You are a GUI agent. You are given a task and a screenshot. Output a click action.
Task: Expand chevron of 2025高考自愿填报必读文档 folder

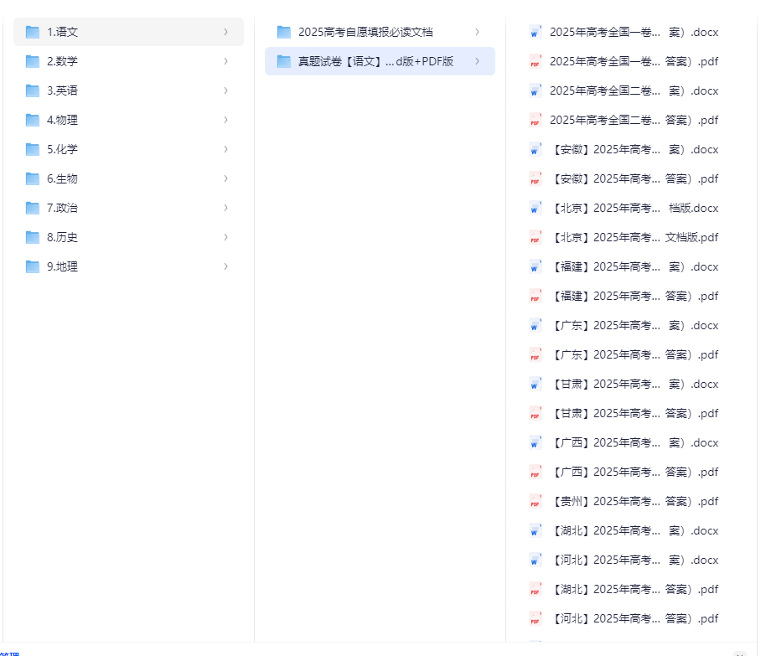(x=477, y=32)
